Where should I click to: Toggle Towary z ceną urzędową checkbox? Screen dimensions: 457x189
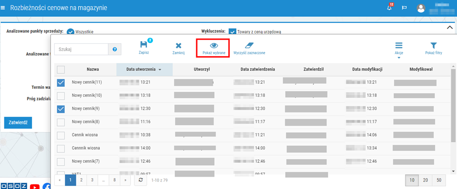[x=232, y=31]
